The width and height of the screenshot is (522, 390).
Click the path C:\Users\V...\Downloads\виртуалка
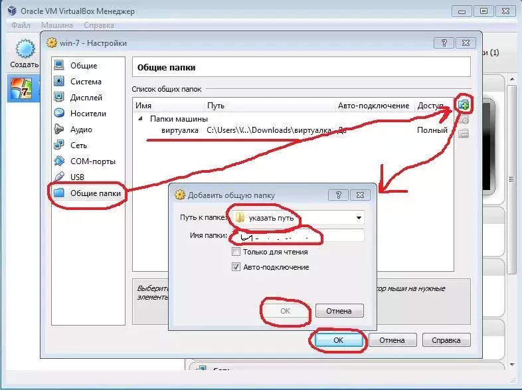269,130
